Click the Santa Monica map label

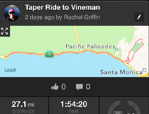121,72
